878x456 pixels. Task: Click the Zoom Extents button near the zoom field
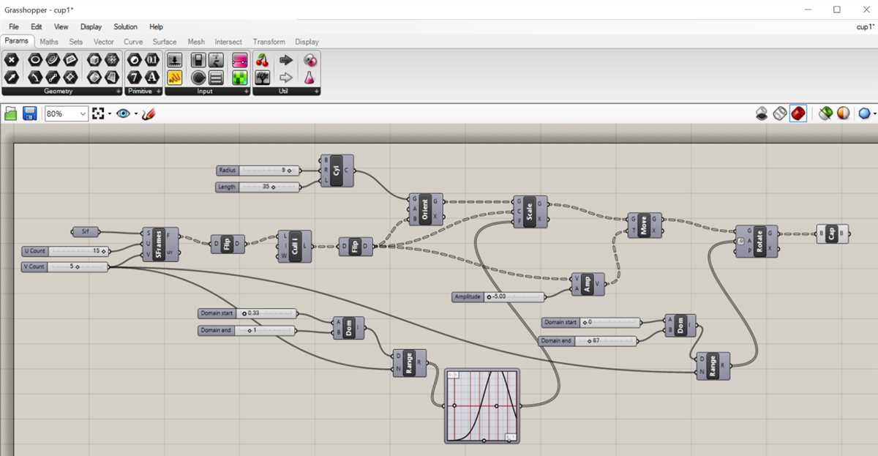click(97, 113)
